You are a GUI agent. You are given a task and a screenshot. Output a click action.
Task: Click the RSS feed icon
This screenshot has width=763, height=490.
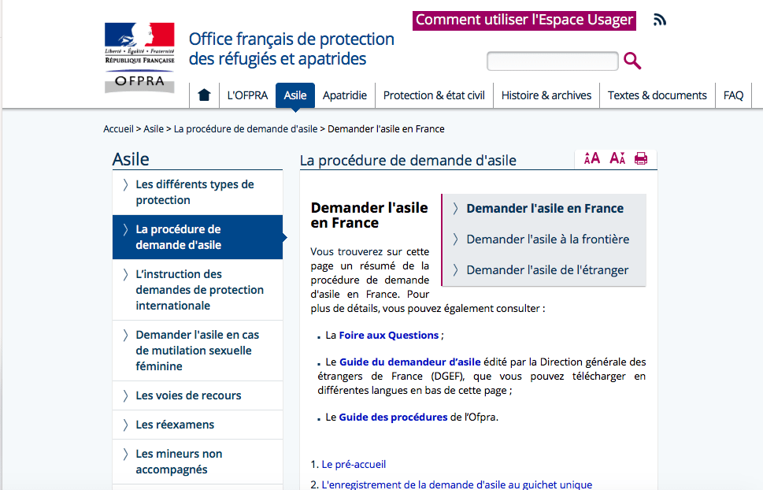[x=660, y=20]
